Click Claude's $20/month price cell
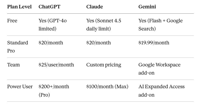This screenshot has width=206, height=109. tap(99, 43)
